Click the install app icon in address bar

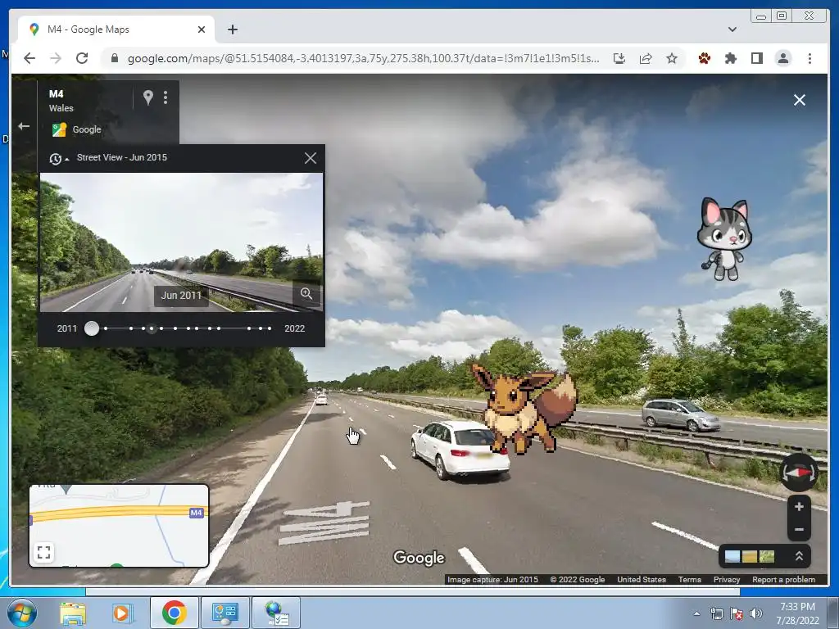[619, 58]
